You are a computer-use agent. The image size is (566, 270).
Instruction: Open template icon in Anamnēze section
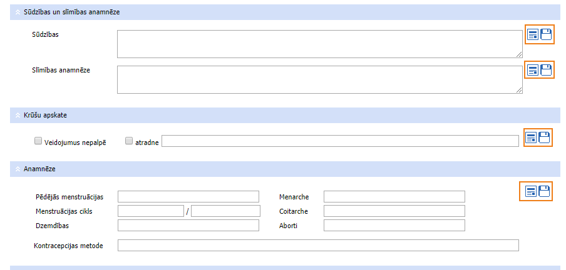click(531, 191)
